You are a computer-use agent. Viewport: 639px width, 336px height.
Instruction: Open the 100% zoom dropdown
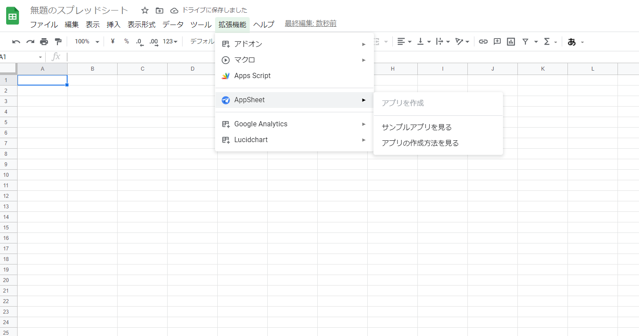point(87,42)
